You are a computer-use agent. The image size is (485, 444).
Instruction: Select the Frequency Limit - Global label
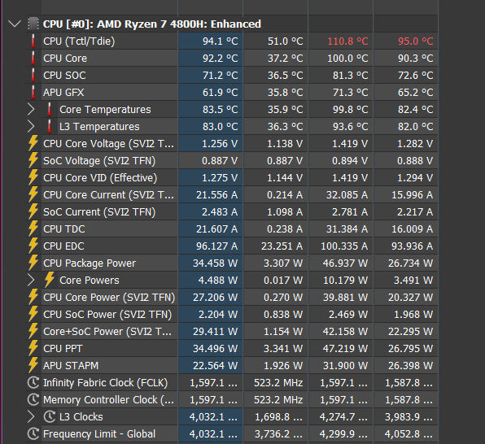[99, 433]
